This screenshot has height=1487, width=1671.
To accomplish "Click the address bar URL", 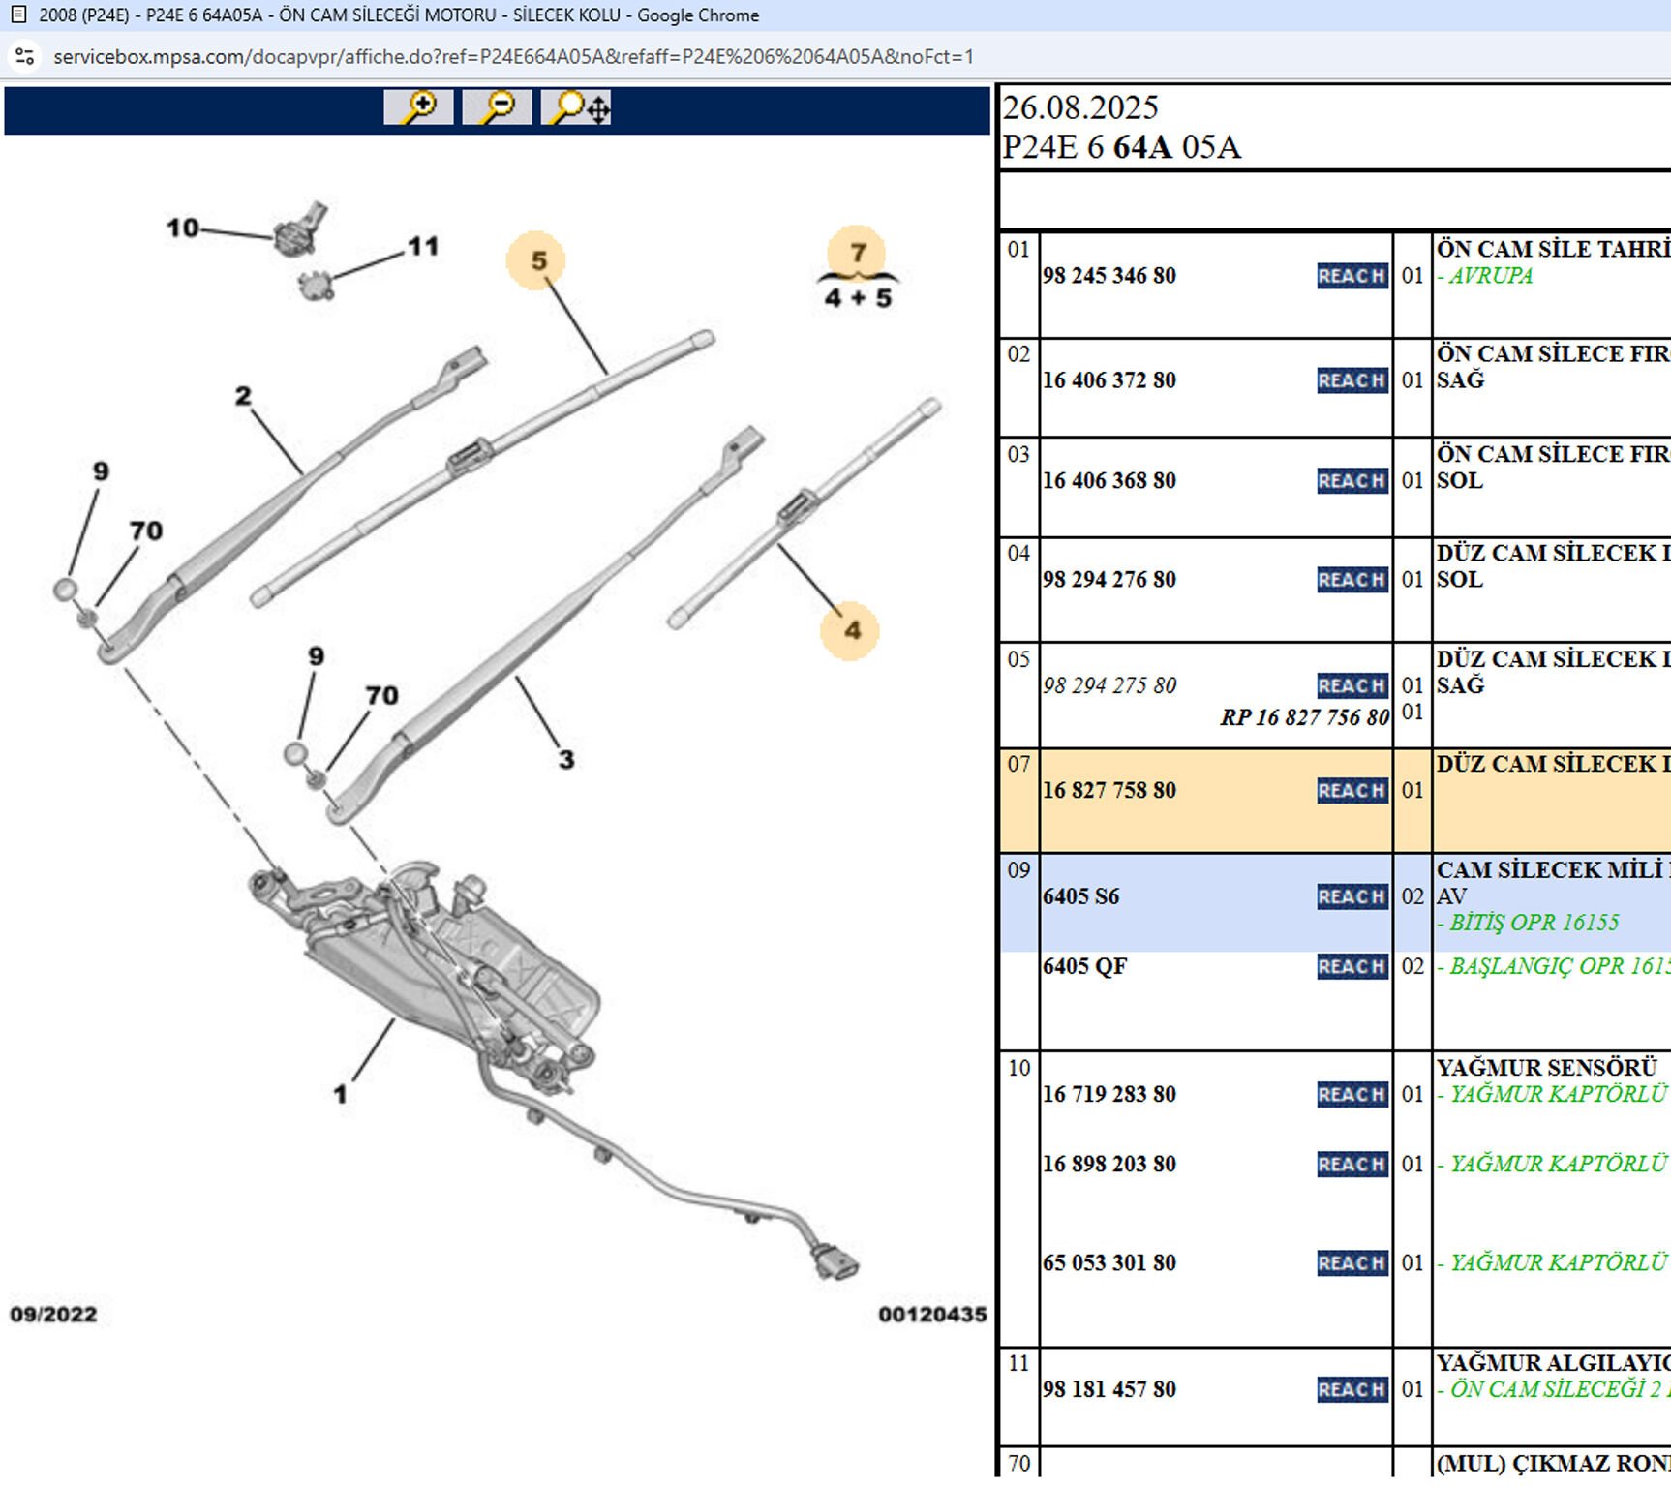I will coord(513,57).
